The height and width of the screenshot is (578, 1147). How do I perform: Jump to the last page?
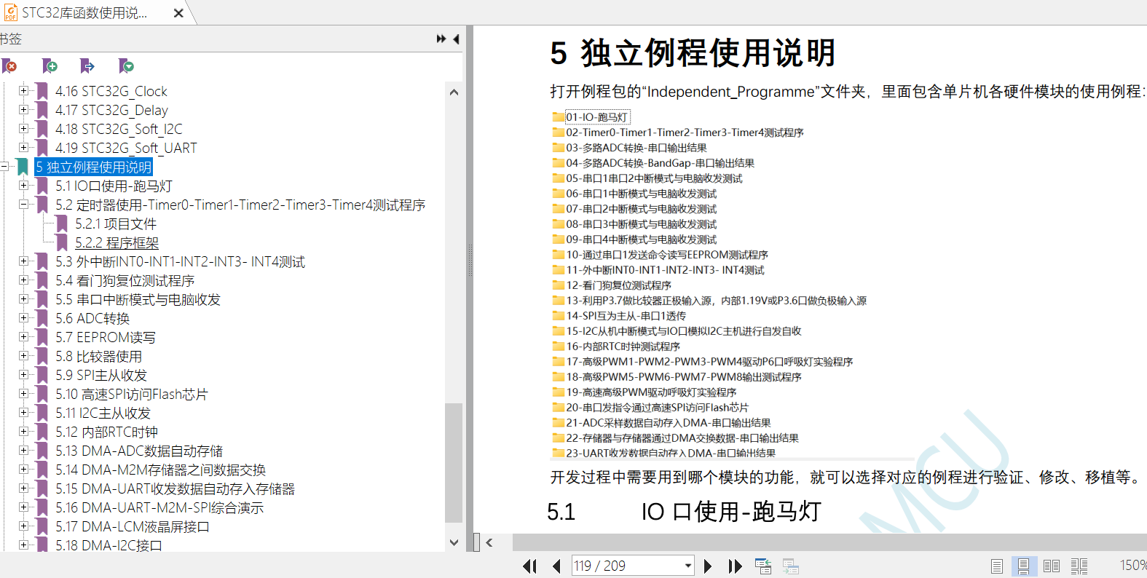(736, 566)
